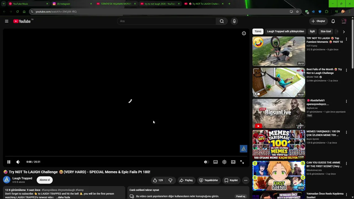The height and width of the screenshot is (199, 354).
Task: Go to the YouTube home logo
Action: click(22, 21)
